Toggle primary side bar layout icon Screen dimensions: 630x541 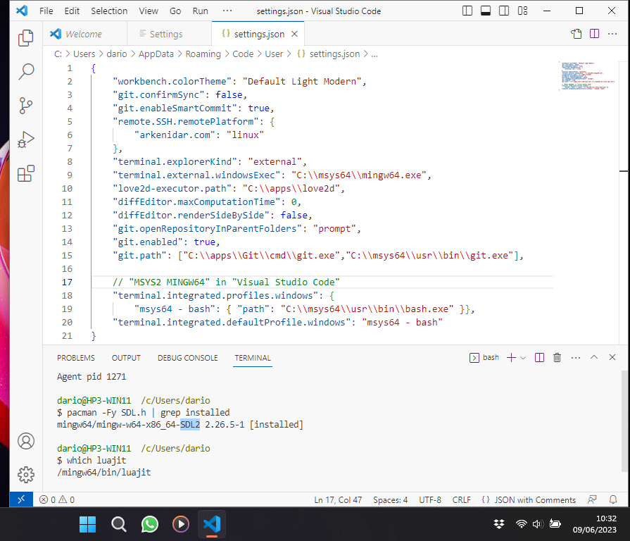click(467, 11)
